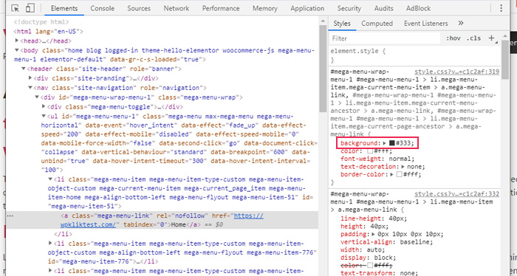
Task: Expand the li mega-menu-item-776 node
Action: (50, 244)
